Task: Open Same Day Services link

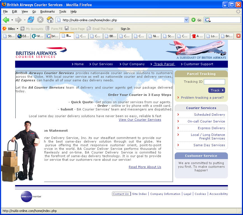Action: 209,145
